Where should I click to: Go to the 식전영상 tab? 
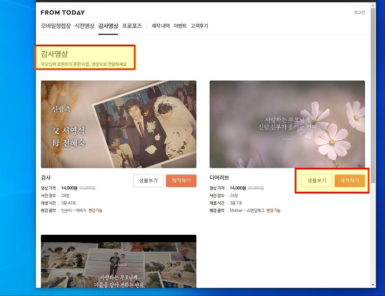point(85,26)
